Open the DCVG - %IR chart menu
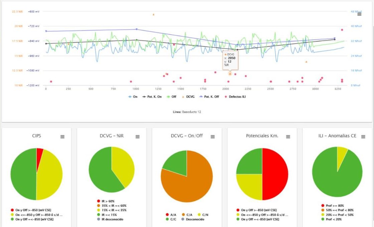The height and width of the screenshot is (227, 374). 137,137
